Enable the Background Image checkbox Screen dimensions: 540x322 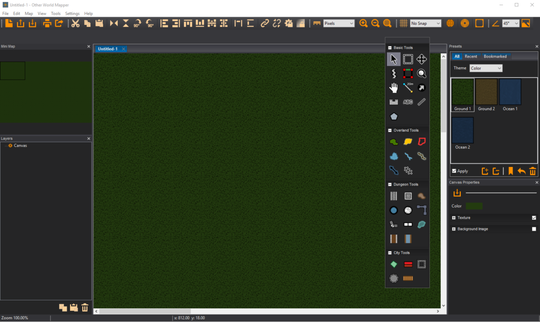pyautogui.click(x=534, y=229)
